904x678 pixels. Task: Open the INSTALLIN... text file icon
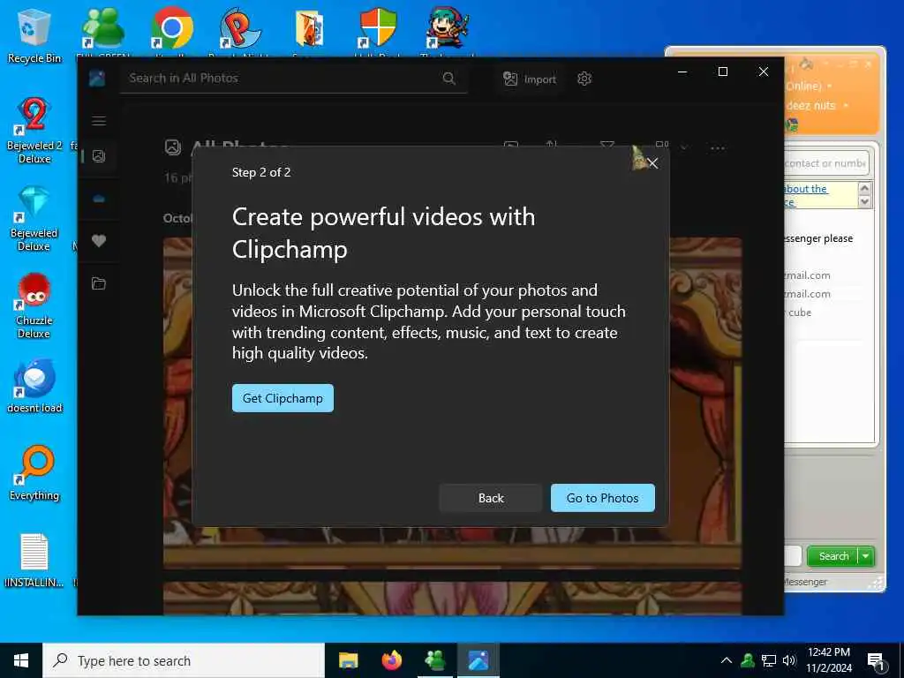click(x=34, y=561)
